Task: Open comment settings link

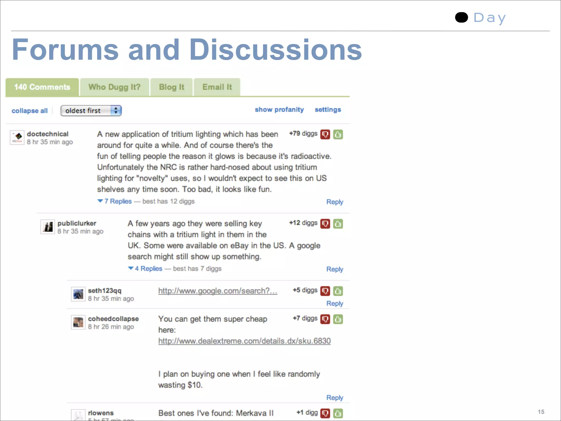Action: [328, 110]
